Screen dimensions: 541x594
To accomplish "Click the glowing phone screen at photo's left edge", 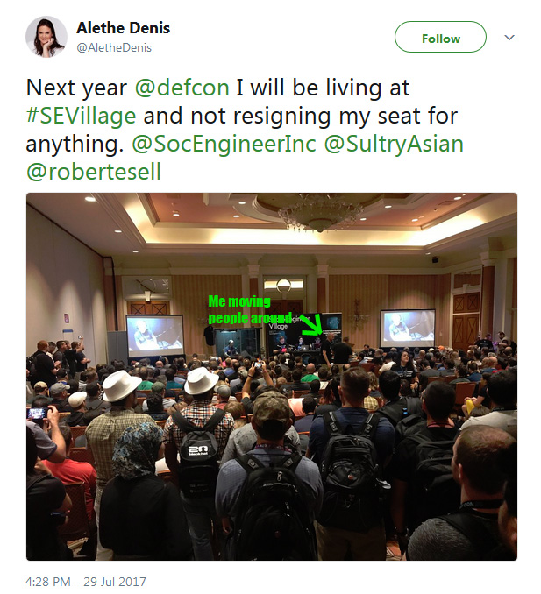I will click(38, 414).
